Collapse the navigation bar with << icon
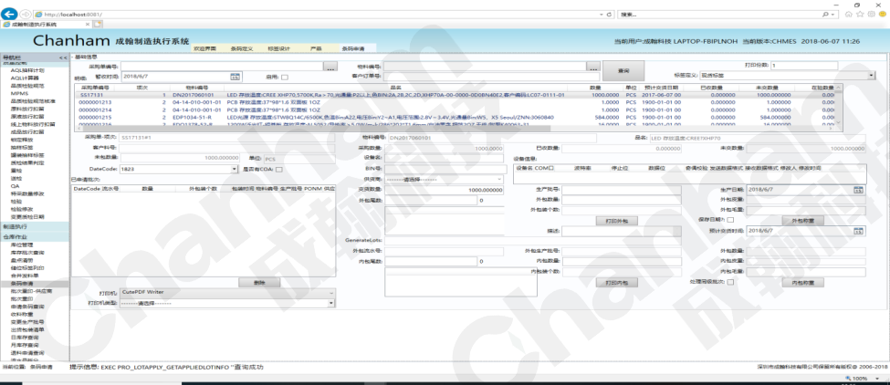Screen dimensions: 890x385 62,57
